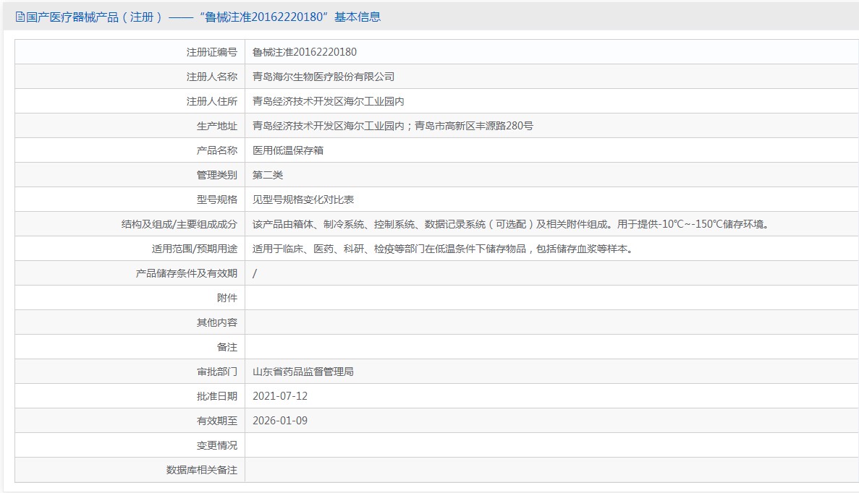Click the label 附件
The width and height of the screenshot is (859, 493).
coord(227,299)
